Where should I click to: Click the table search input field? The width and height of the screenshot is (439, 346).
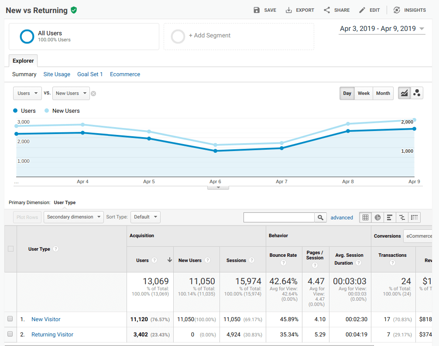279,217
